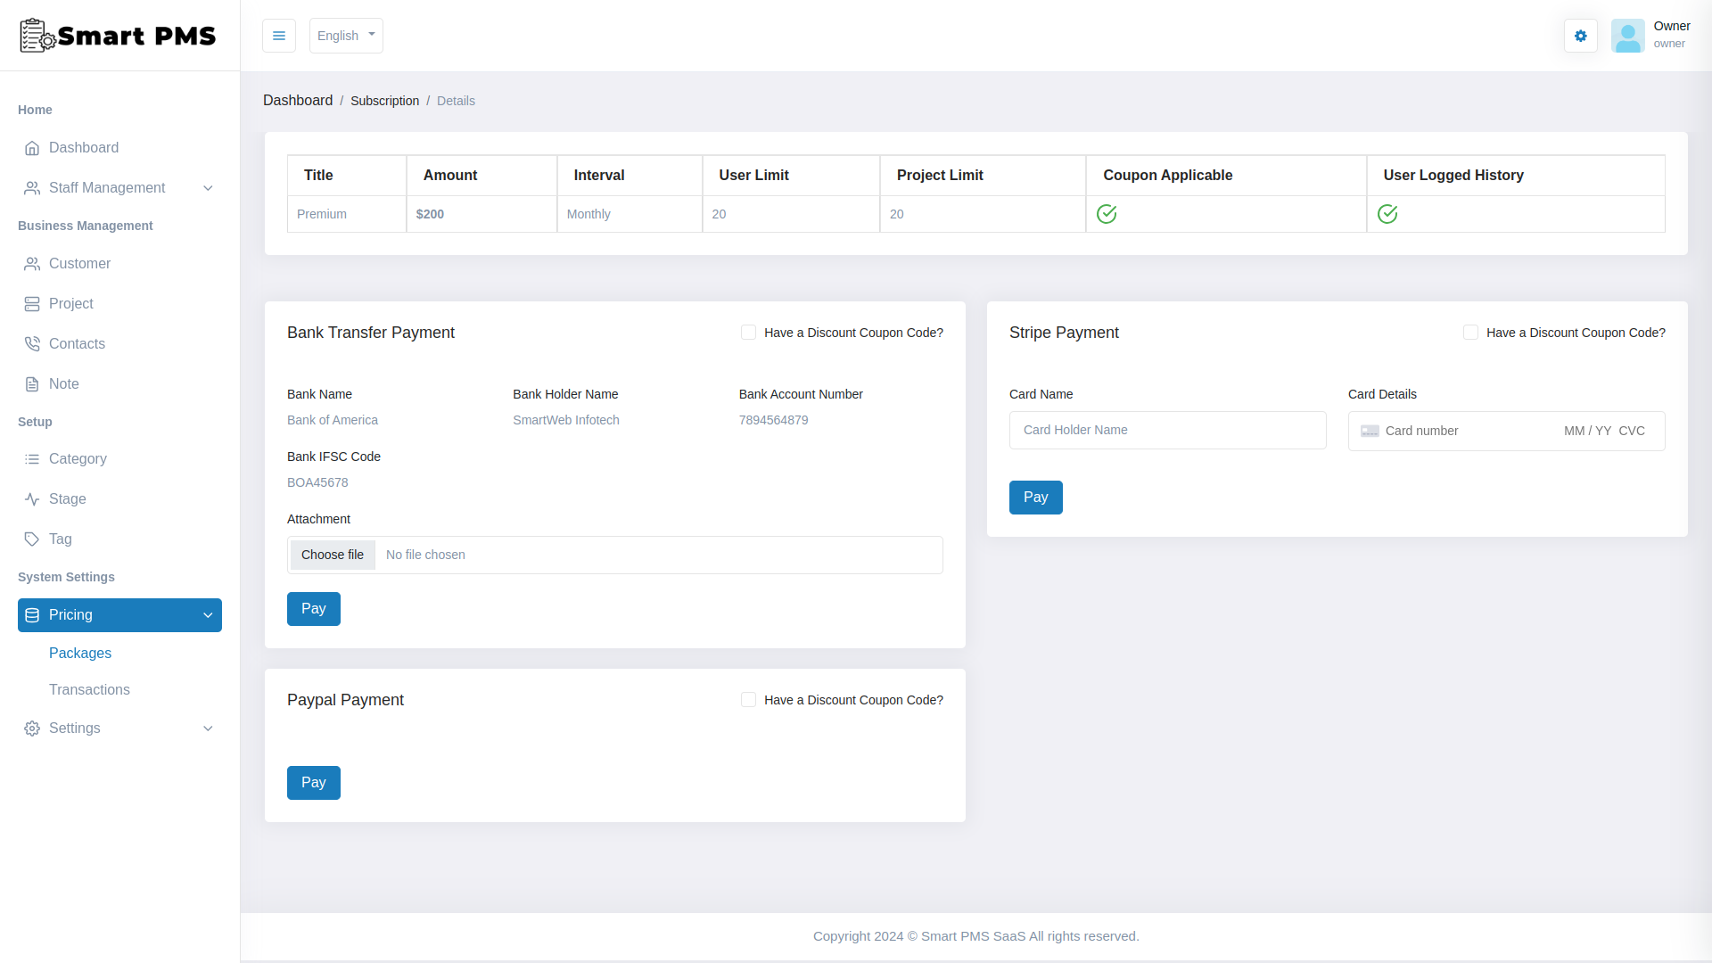Click Choose file for attachment upload
1712x963 pixels.
[333, 555]
